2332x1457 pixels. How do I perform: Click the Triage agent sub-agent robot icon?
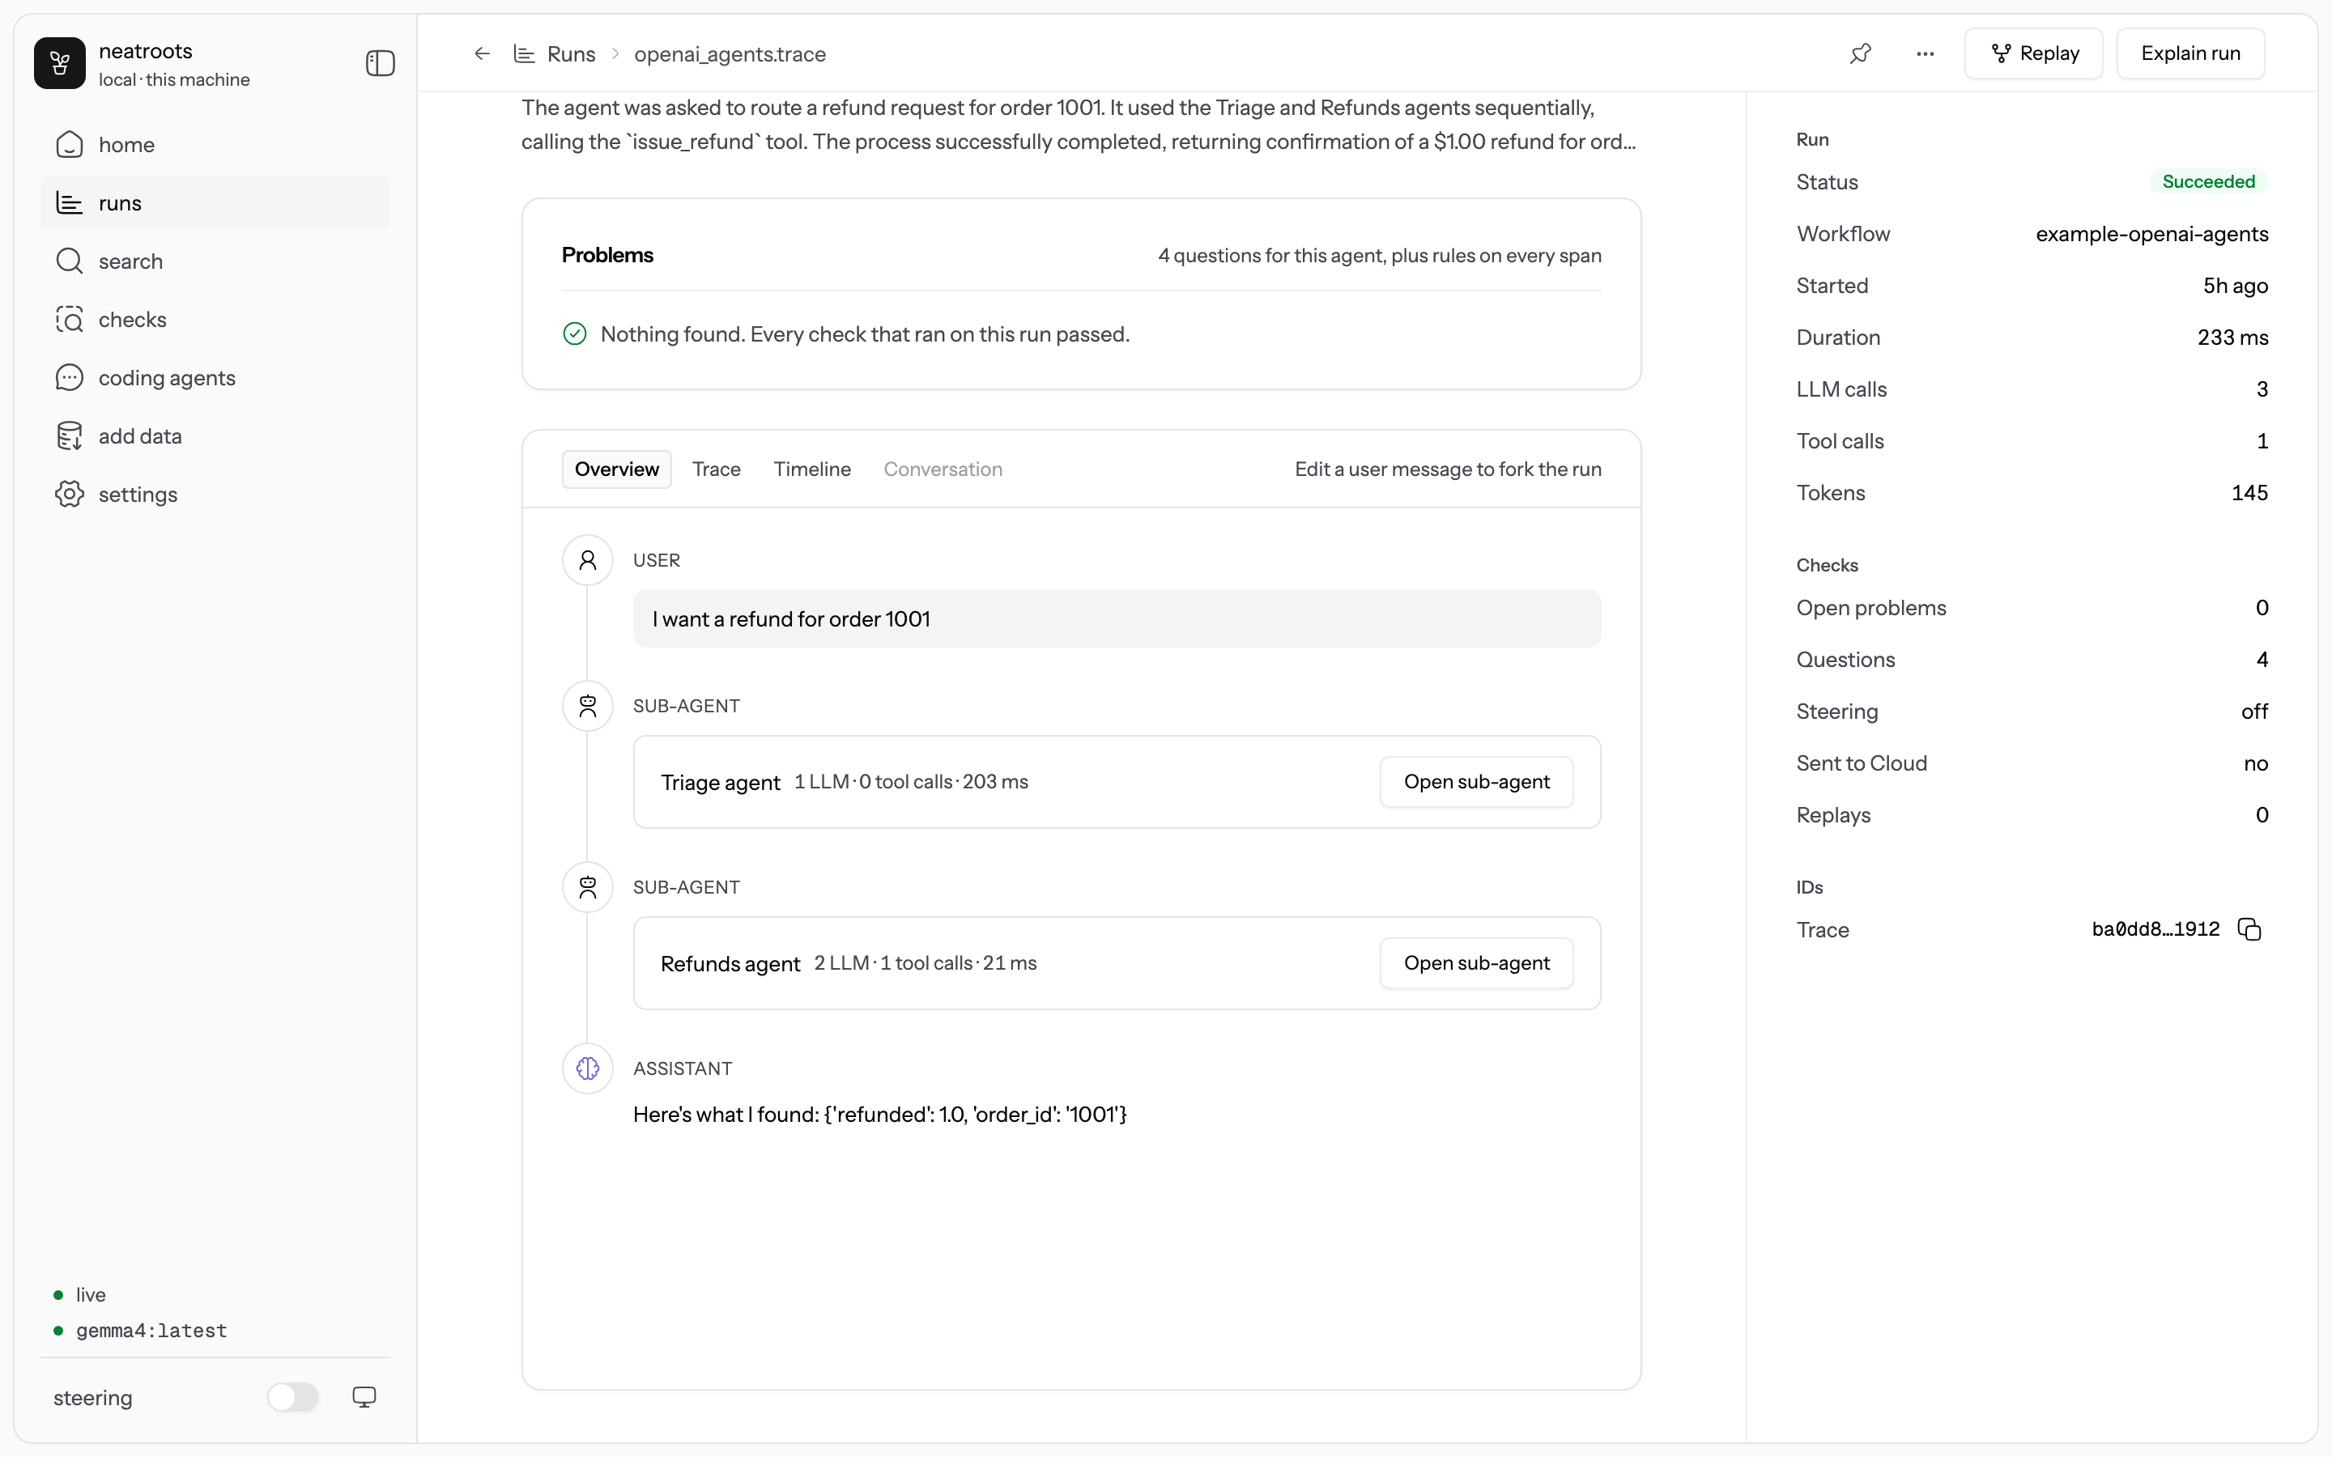588,707
